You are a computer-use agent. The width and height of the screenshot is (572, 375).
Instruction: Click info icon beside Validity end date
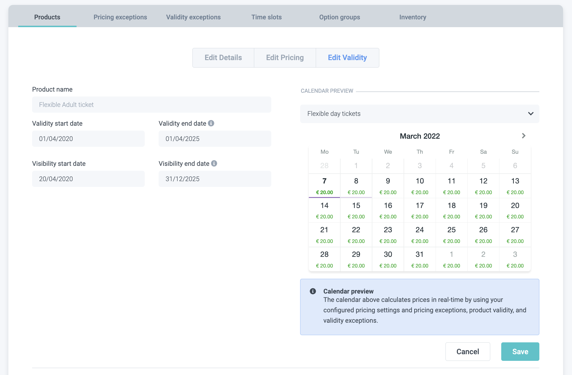(211, 123)
